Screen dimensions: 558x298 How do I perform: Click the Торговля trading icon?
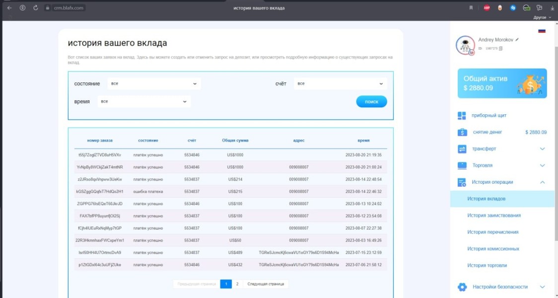click(x=462, y=165)
